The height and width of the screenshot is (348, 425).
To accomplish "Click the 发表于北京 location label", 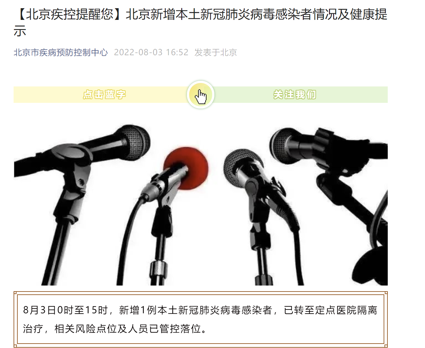I will pyautogui.click(x=216, y=52).
